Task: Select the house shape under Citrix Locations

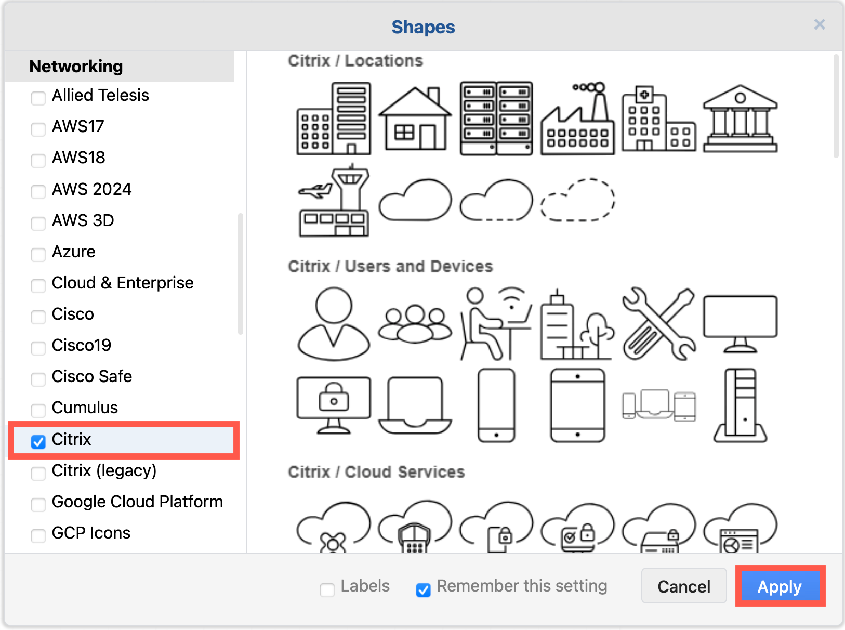Action: (414, 119)
